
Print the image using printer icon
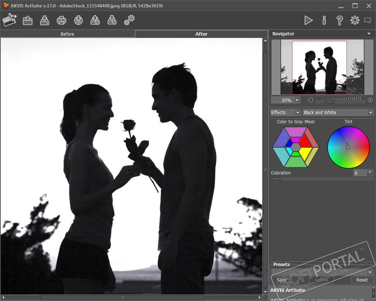click(62, 20)
